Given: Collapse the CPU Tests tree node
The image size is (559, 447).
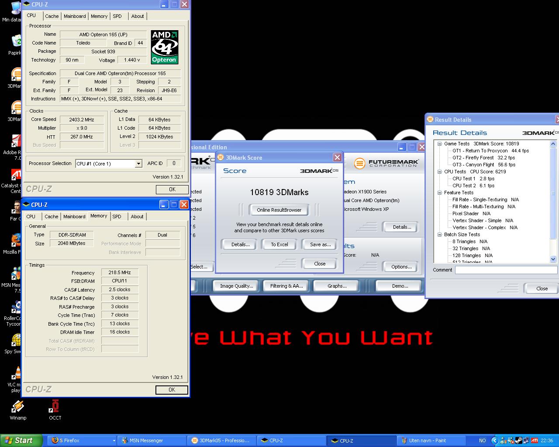Looking at the screenshot, I should (x=440, y=172).
